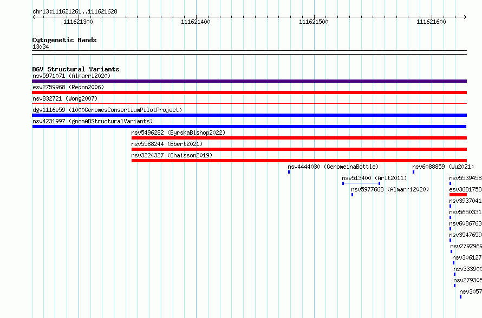Click the 111621600 ruler position label
The image size is (482, 318).
click(x=431, y=22)
